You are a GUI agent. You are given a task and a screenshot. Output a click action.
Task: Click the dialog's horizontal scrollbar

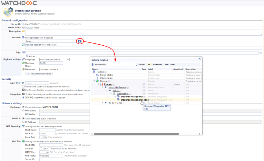coord(145,134)
